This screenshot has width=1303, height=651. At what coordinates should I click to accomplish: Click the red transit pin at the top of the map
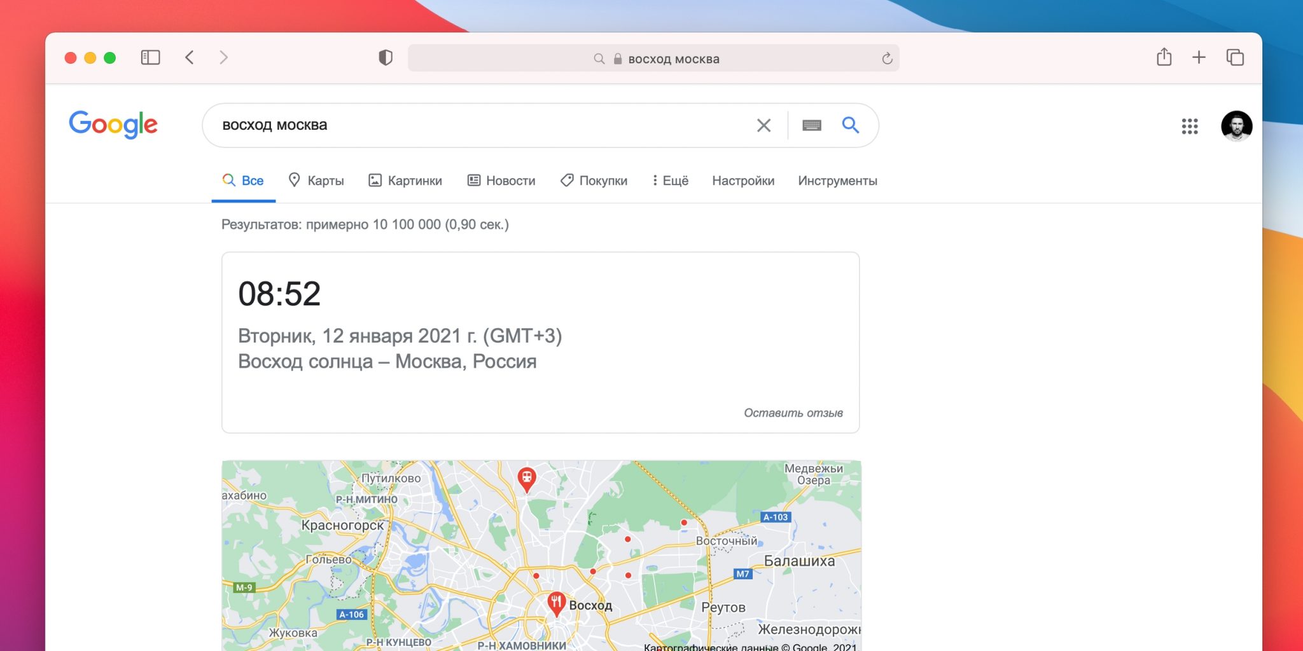coord(527,479)
